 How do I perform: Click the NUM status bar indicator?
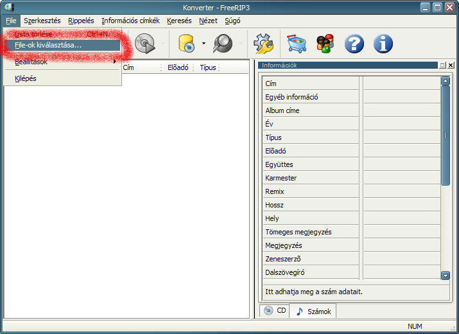415,326
